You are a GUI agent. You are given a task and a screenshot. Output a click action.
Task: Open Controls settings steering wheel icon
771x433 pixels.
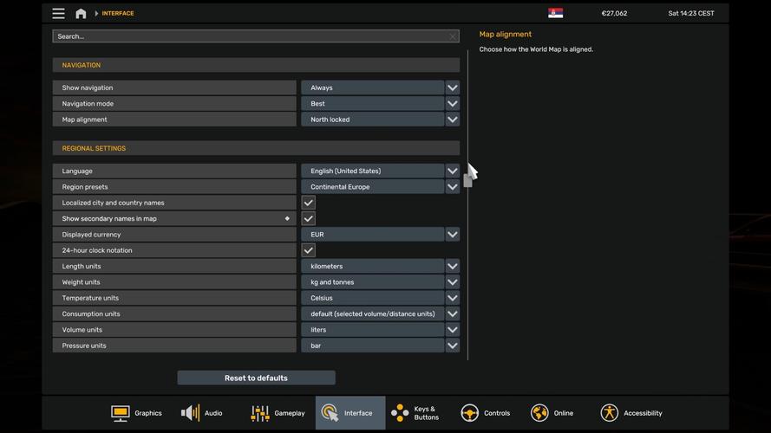pos(469,413)
